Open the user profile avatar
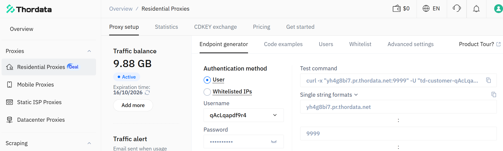The width and height of the screenshot is (503, 151). [498, 9]
